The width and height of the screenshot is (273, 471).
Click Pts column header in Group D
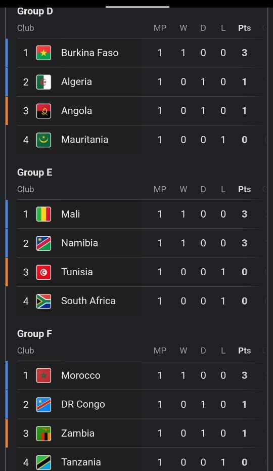(x=245, y=28)
